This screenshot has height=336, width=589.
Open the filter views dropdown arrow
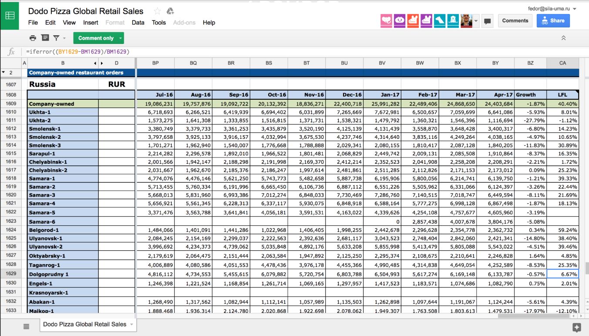(x=64, y=38)
